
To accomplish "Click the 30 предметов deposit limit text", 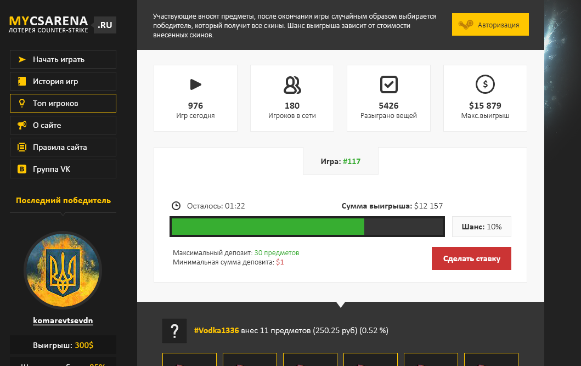I will (277, 252).
